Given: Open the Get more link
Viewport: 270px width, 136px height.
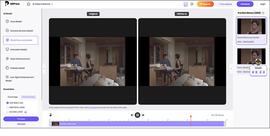Looking at the screenshot, I should [21, 124].
